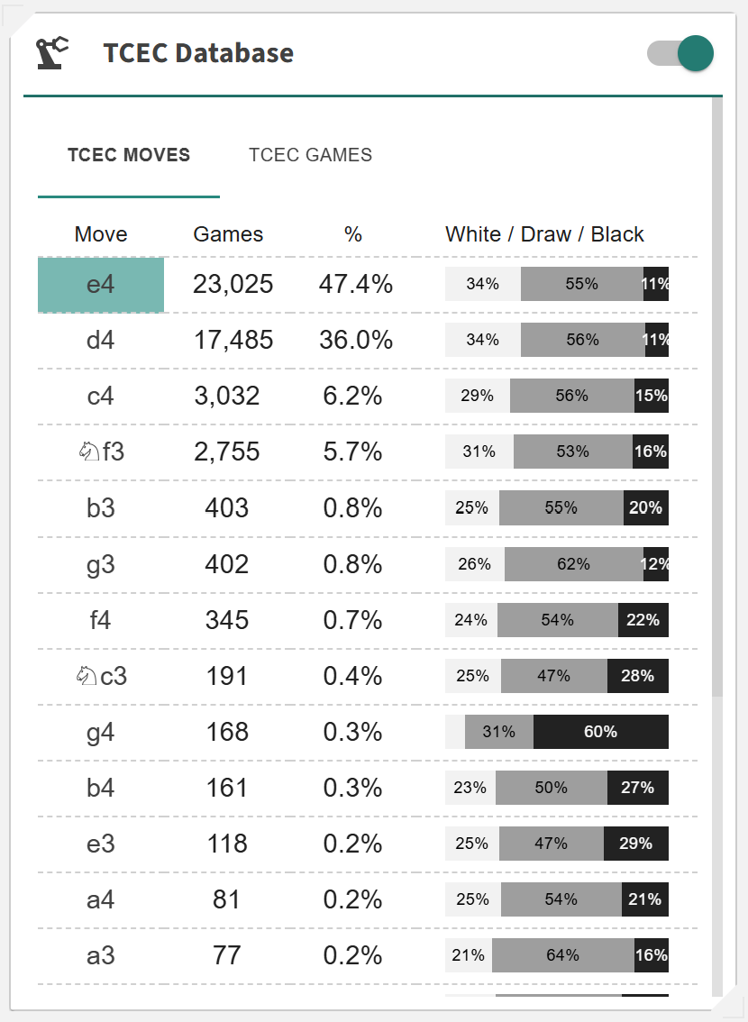This screenshot has height=1022, width=748.
Task: Click g4's 60% black win bar
Action: 600,732
